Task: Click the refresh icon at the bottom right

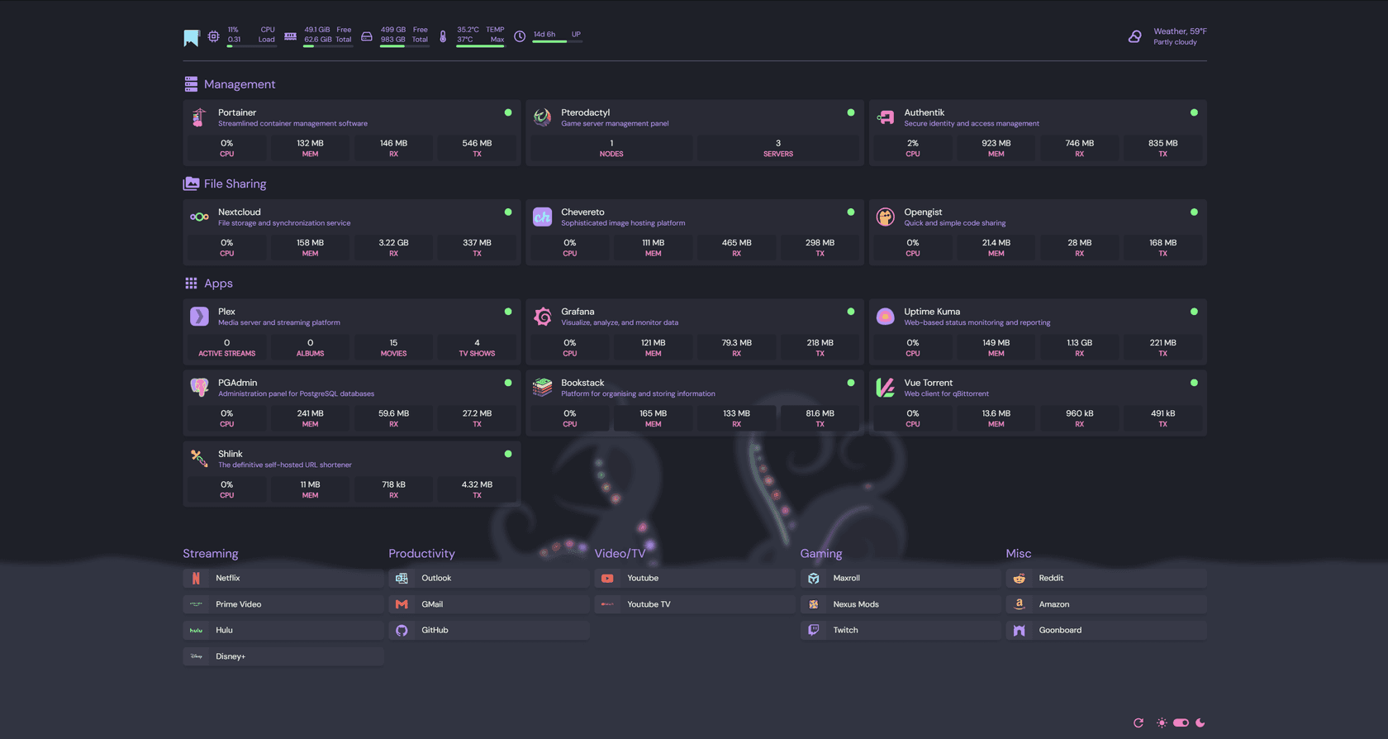Action: (x=1138, y=722)
